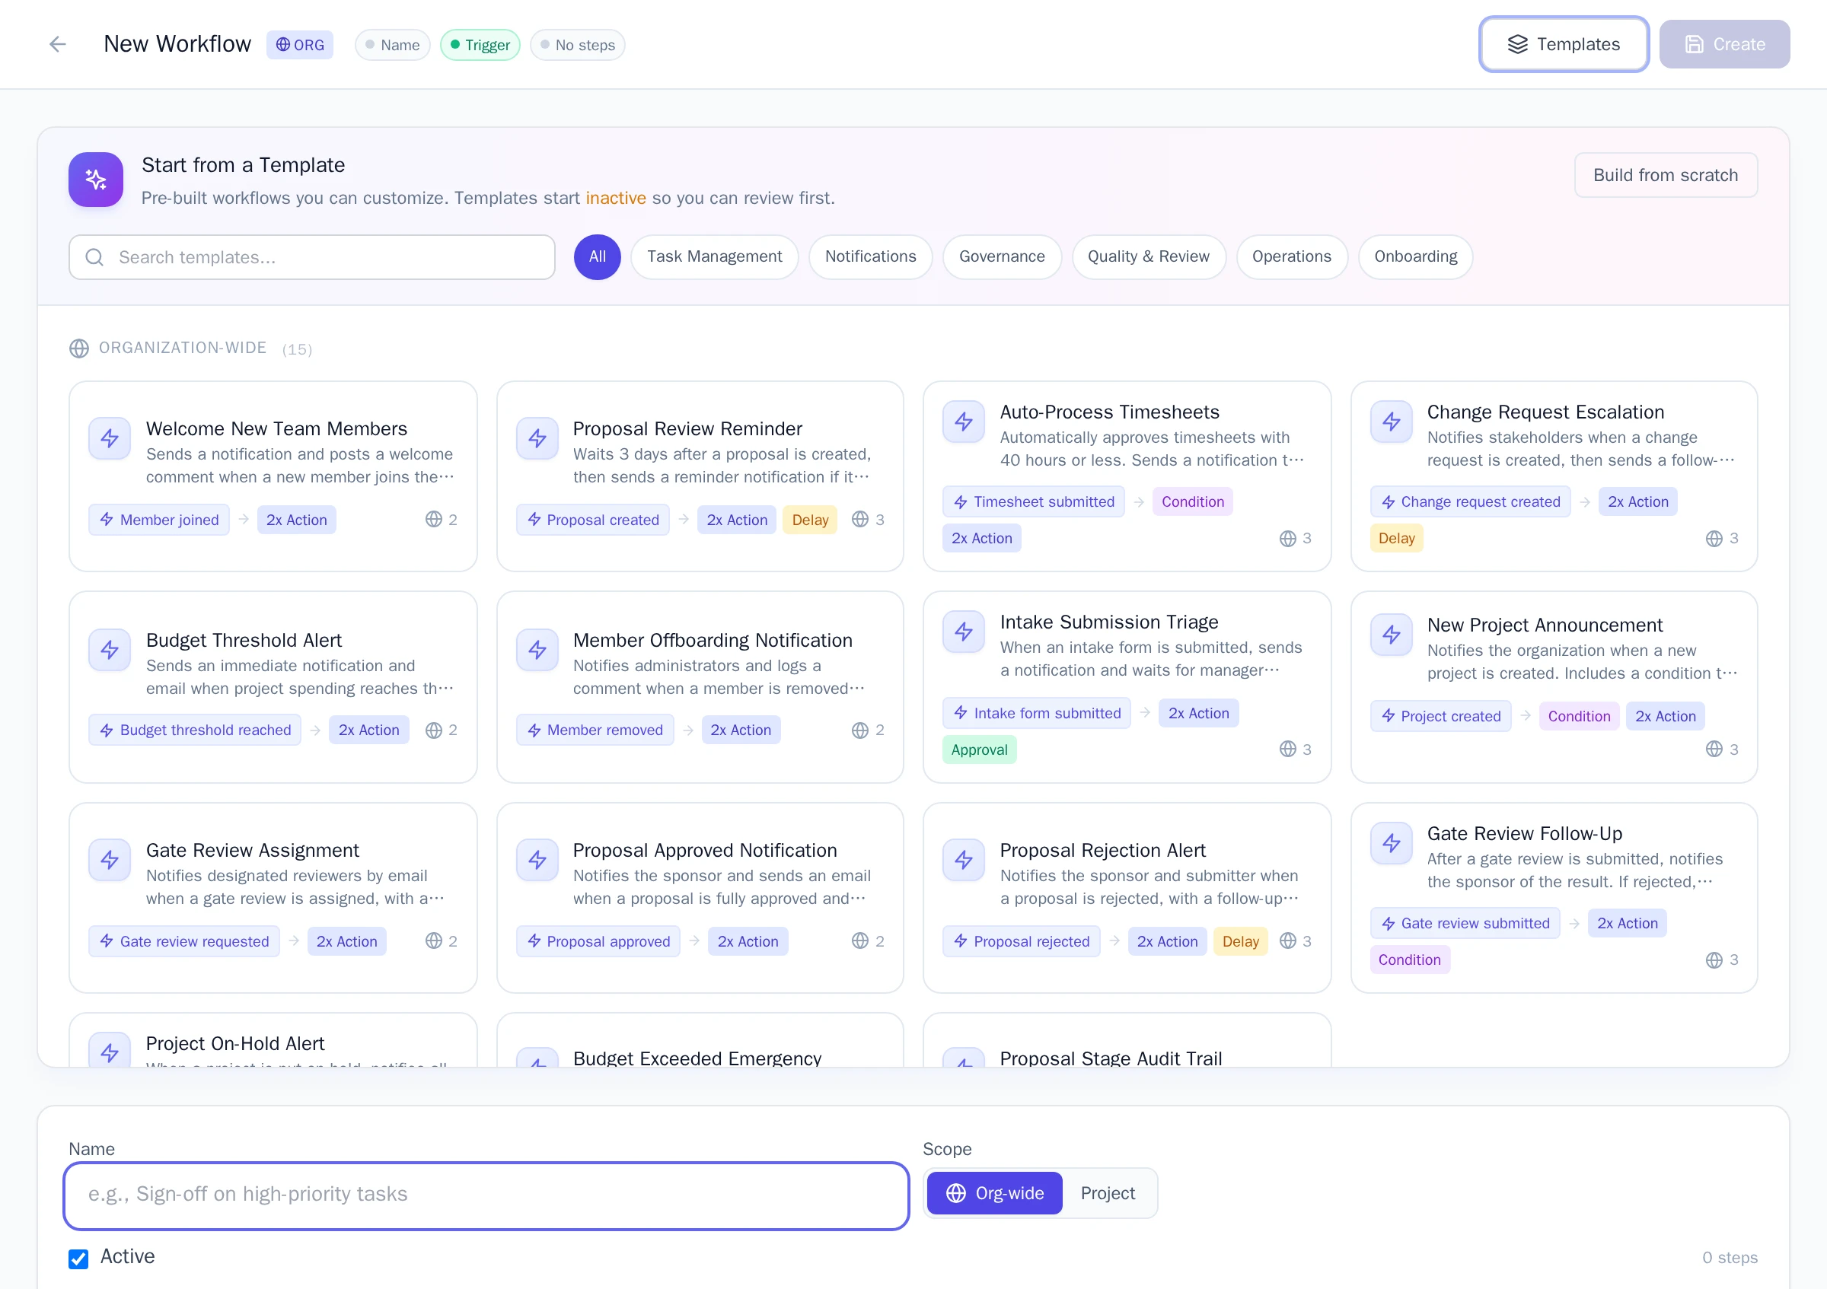Click the Gate review requested trigger chip
The width and height of the screenshot is (1827, 1289).
point(183,941)
